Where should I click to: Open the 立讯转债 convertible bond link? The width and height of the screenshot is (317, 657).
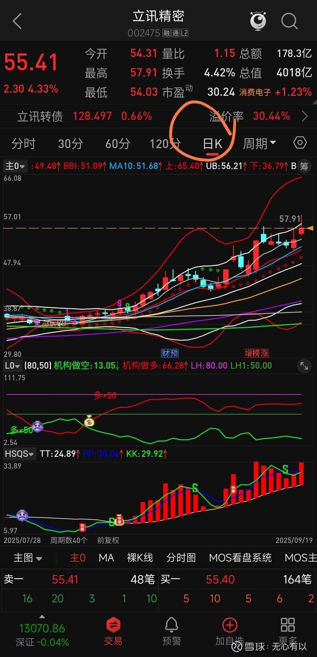pos(40,116)
